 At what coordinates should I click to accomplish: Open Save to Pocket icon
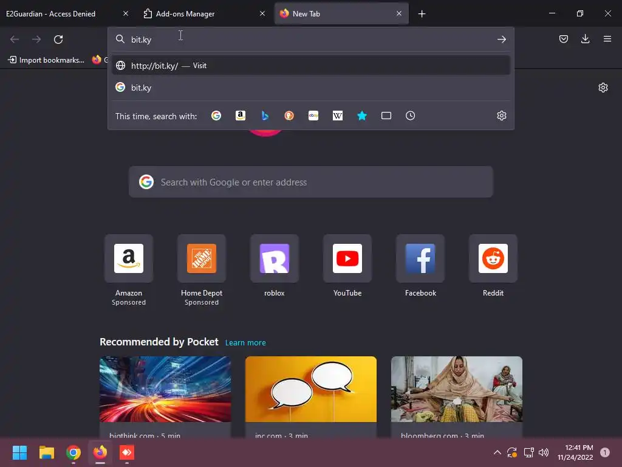pyautogui.click(x=563, y=39)
